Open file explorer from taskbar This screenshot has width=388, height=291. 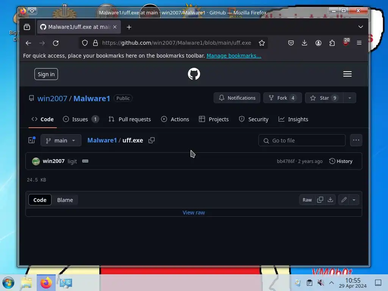pos(27,283)
